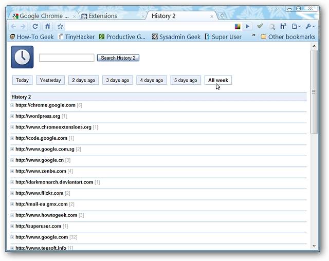Screen dimensions: 329x261
Task: Expand the http://www.google.com entry
Action: 12,237
